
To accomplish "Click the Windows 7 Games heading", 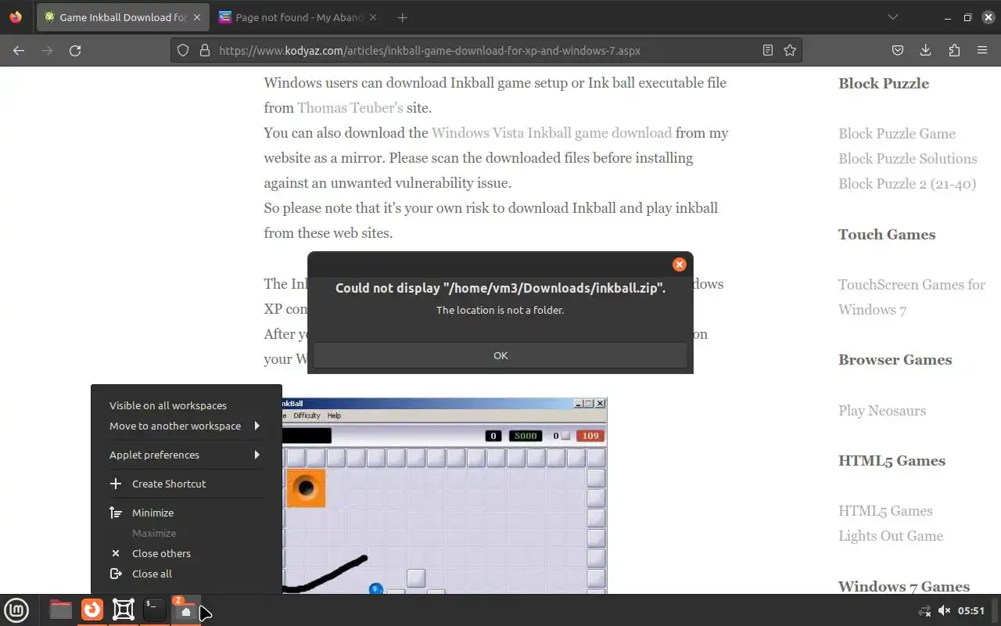I will pos(904,586).
